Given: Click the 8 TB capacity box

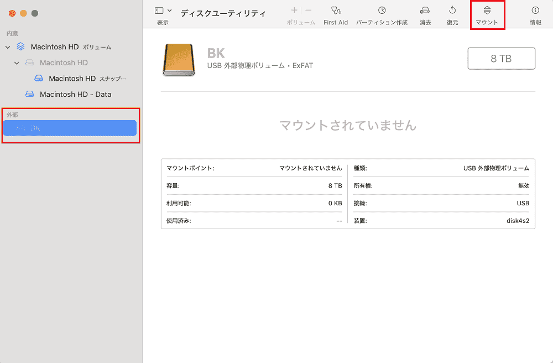Looking at the screenshot, I should point(501,59).
